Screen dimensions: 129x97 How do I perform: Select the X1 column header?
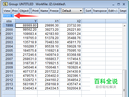[x=49, y=21]
